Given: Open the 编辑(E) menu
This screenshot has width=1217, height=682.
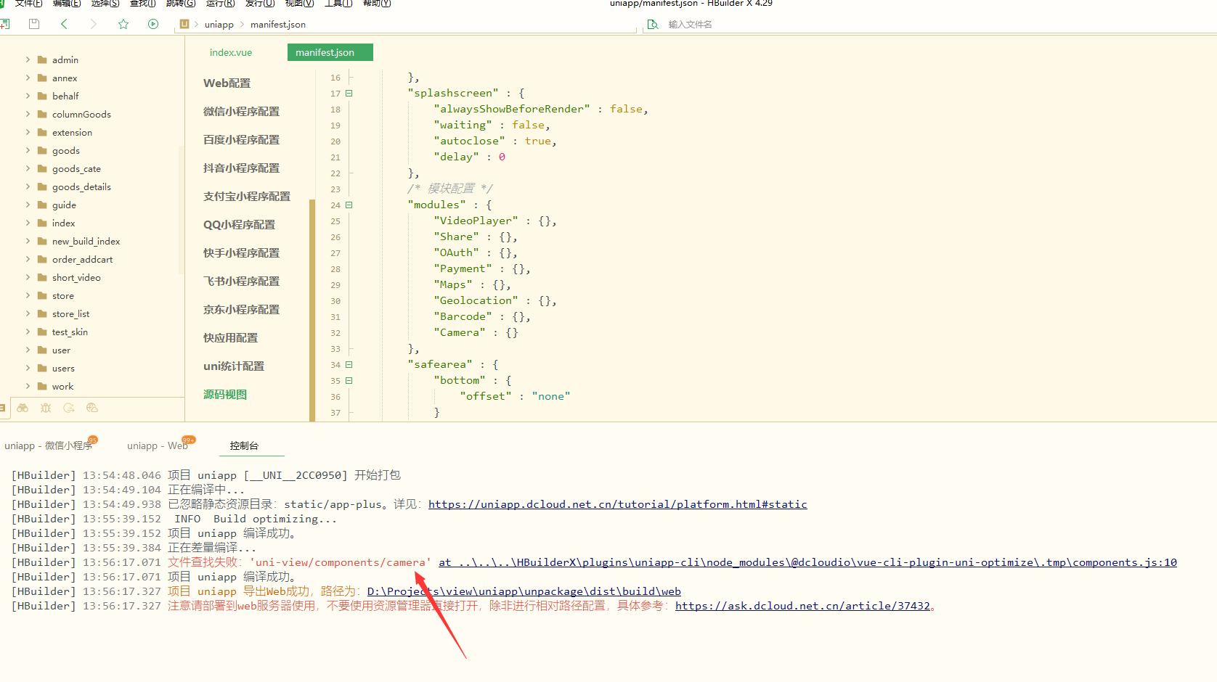Looking at the screenshot, I should point(67,3).
